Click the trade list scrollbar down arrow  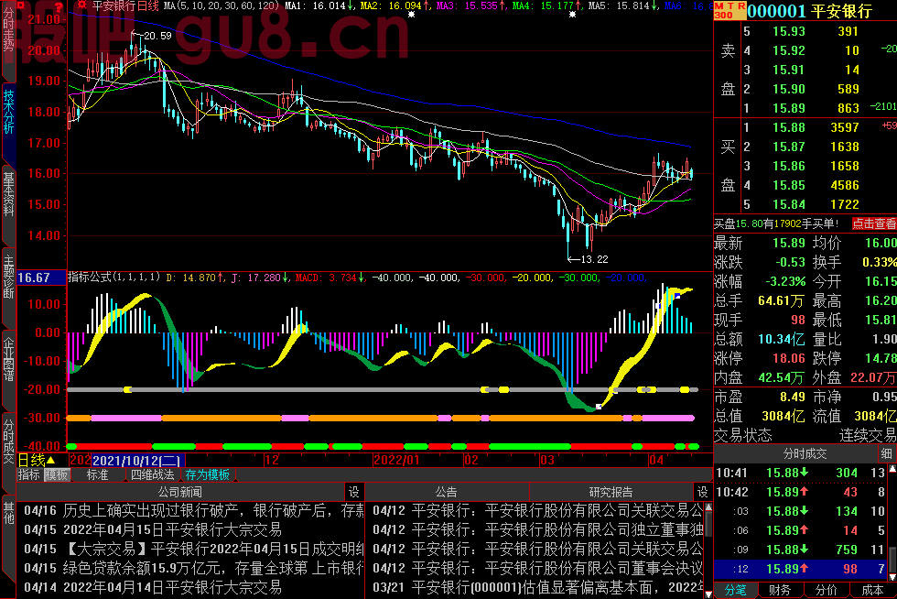coord(892,577)
